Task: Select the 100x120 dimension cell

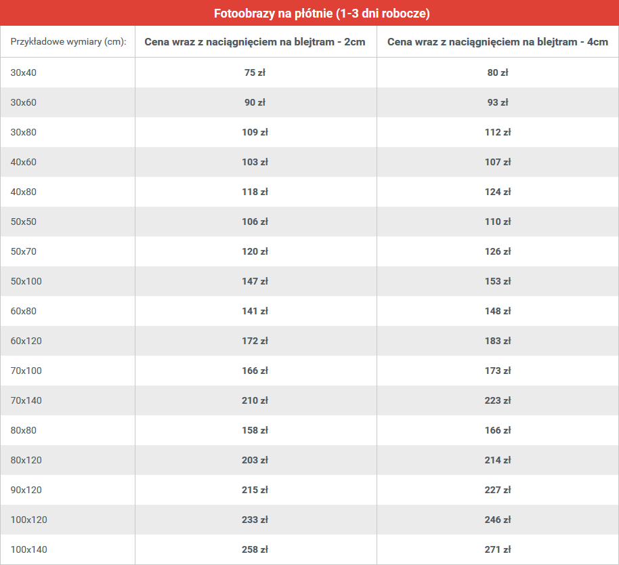Action: click(x=68, y=520)
